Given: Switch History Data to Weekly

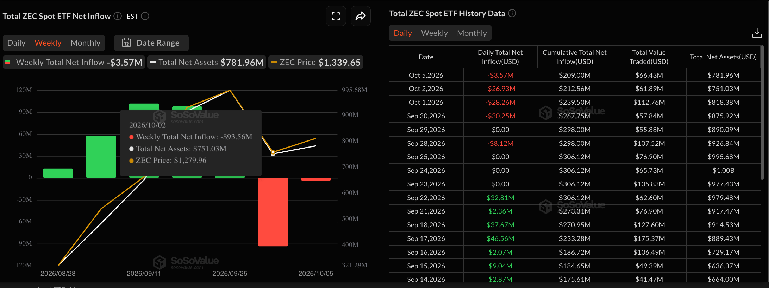Looking at the screenshot, I should tap(434, 33).
